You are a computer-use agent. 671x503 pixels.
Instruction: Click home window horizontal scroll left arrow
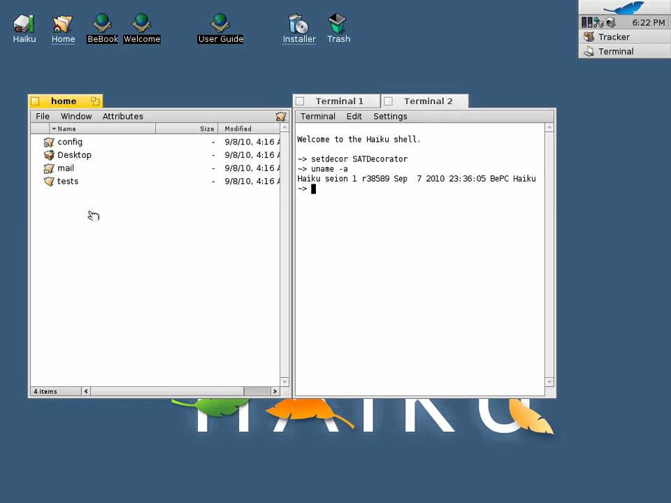point(86,391)
